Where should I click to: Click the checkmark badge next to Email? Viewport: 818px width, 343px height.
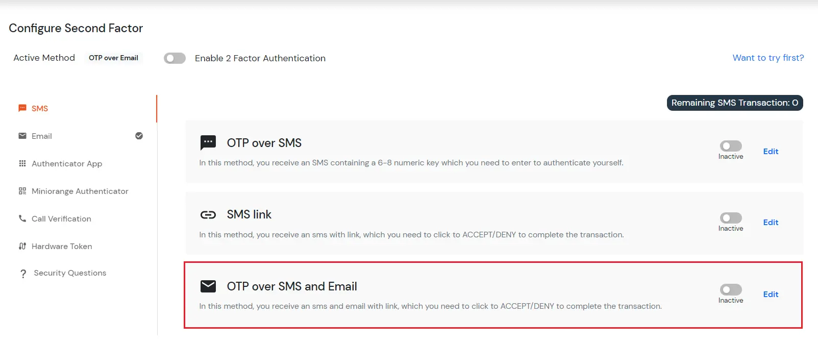pyautogui.click(x=139, y=136)
